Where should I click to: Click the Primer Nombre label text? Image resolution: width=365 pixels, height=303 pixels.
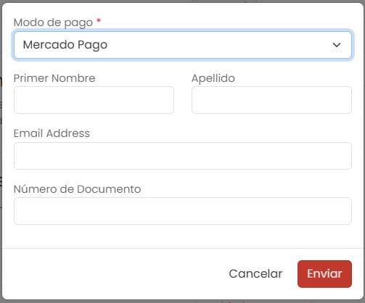[x=54, y=78]
